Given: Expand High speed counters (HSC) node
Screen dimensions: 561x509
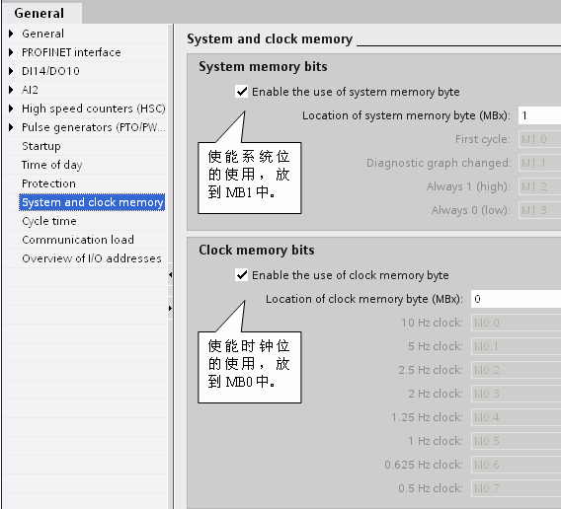Looking at the screenshot, I should tap(11, 109).
